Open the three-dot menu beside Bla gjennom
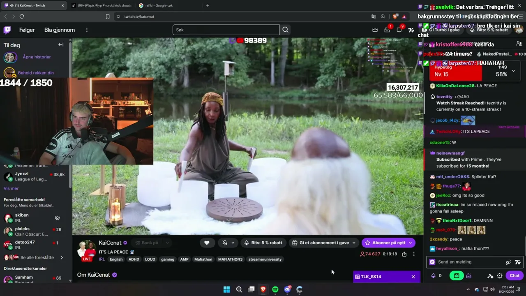The width and height of the screenshot is (526, 296). coord(87,30)
